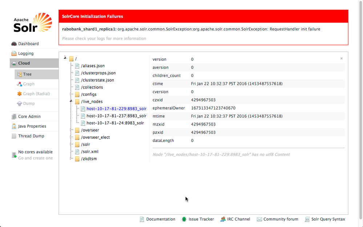Click the ctime value text
363x227 pixels.
click(x=237, y=84)
